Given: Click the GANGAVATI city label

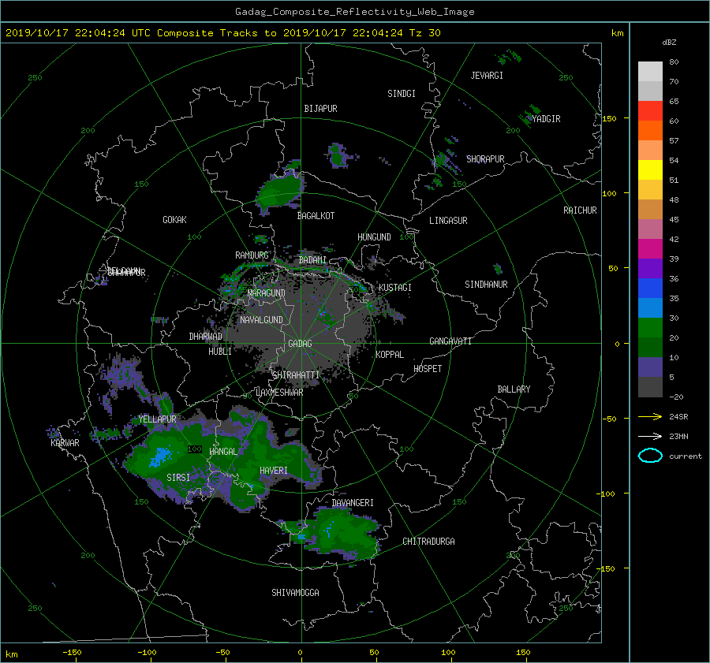Looking at the screenshot, I should tap(450, 341).
